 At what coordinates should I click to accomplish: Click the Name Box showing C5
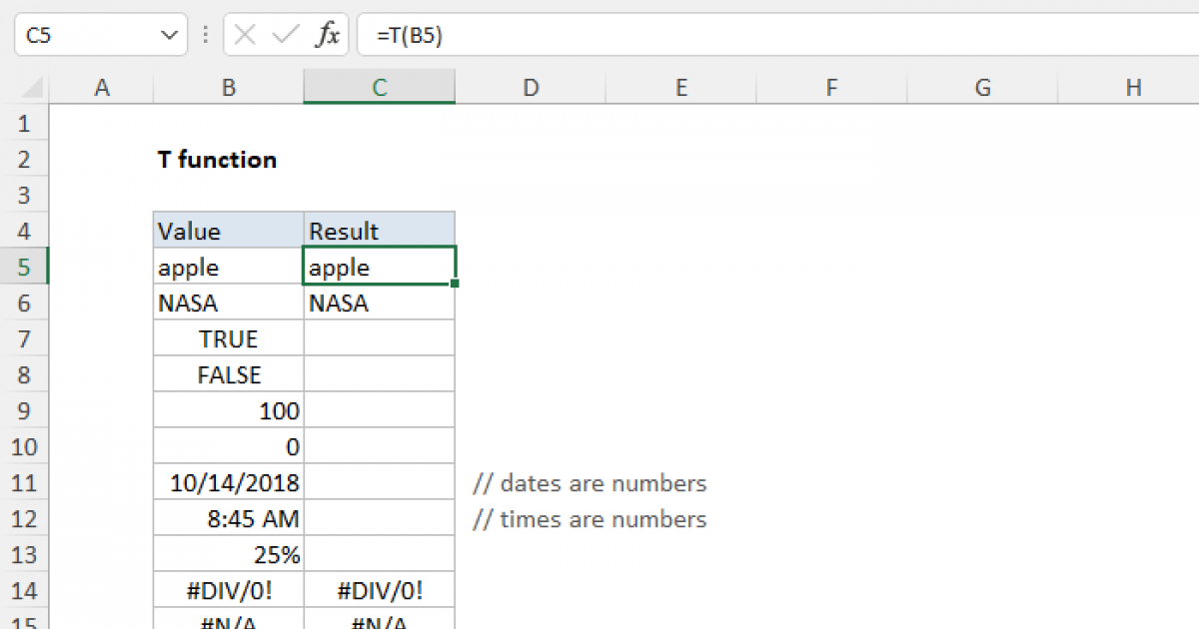[x=85, y=36]
